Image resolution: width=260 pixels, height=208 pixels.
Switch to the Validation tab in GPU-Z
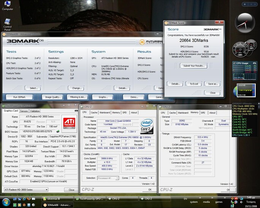(x=35, y=111)
